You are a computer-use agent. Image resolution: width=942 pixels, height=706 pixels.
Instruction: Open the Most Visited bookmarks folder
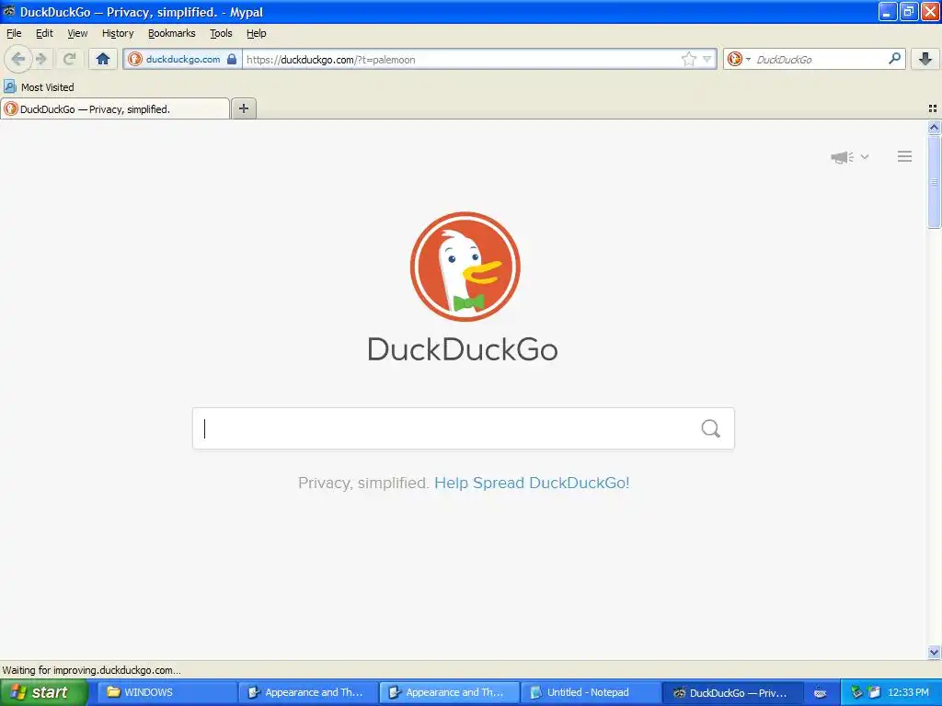click(x=39, y=87)
